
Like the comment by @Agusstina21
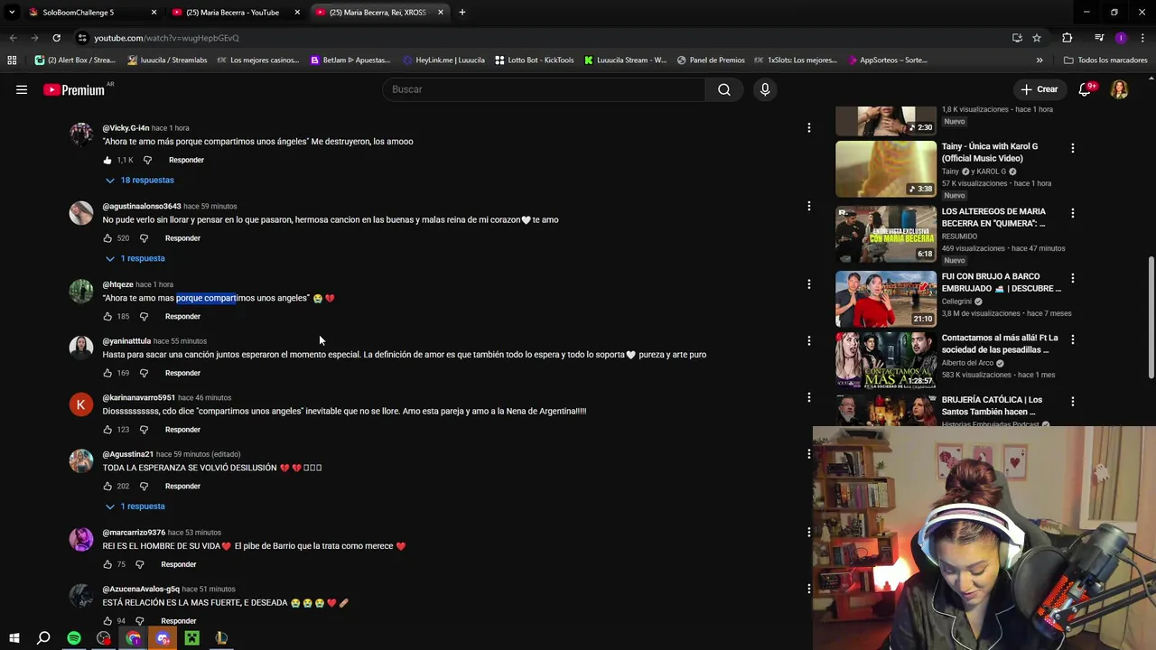click(107, 486)
